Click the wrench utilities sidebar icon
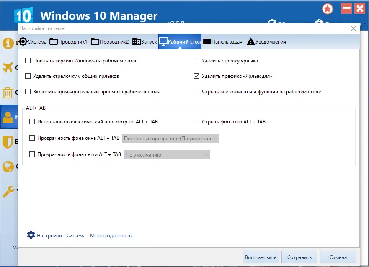 [x=8, y=192]
